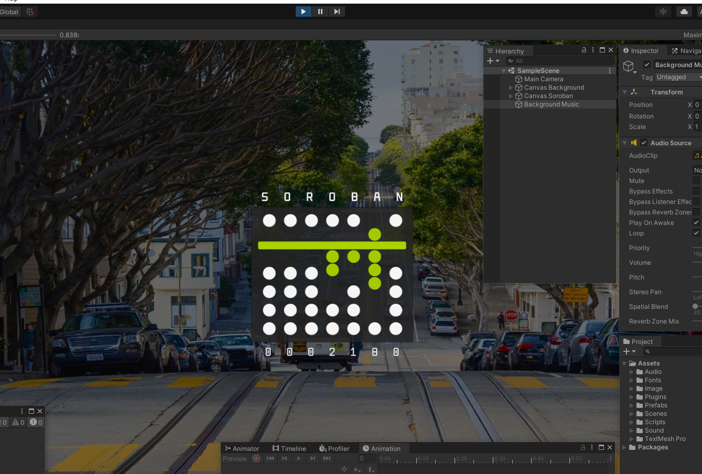
Task: Click the Hierarchy create plus button
Action: tap(490, 61)
